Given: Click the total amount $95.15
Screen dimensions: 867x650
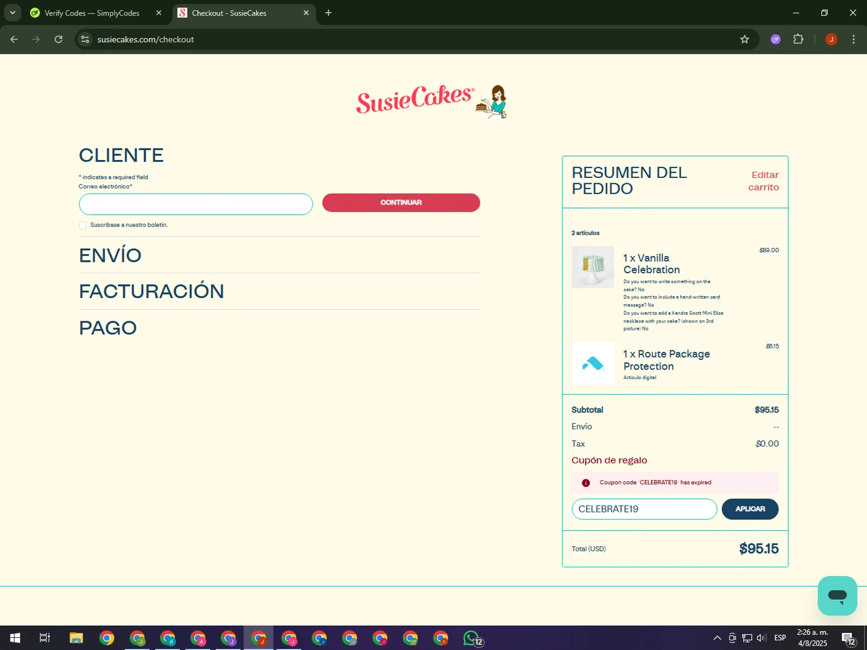Looking at the screenshot, I should click(758, 549).
